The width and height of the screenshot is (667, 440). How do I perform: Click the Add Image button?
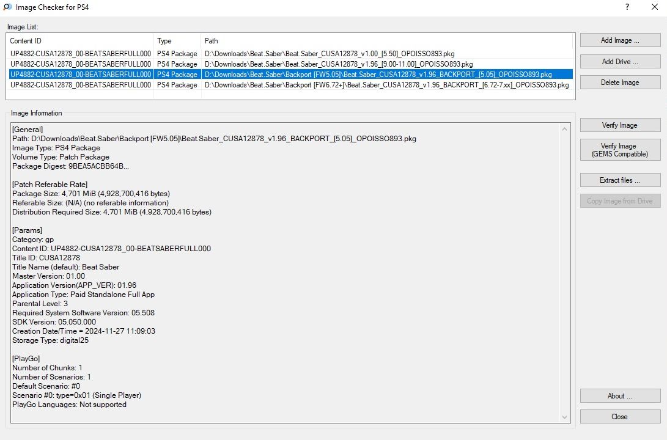click(x=620, y=40)
